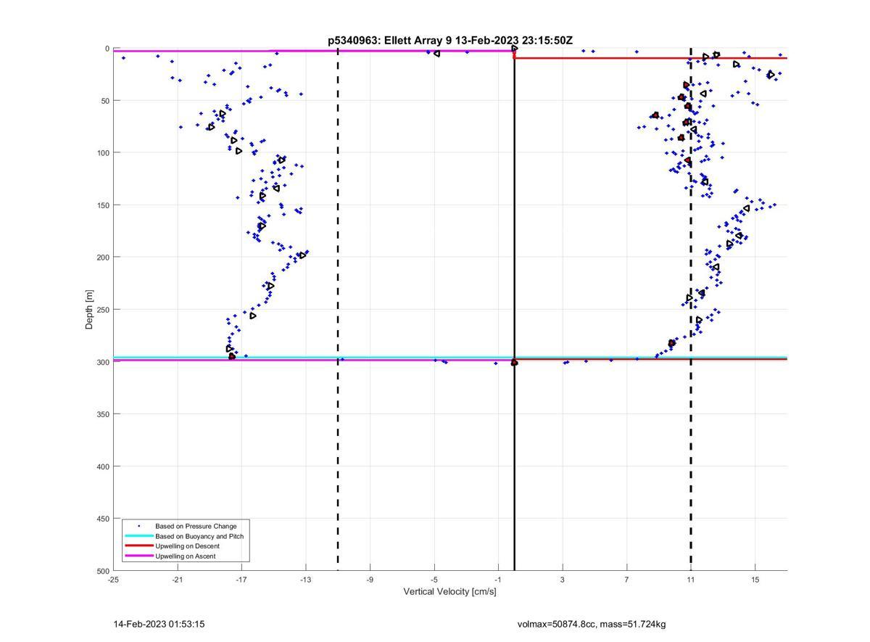Click the red line sample in legend

click(138, 546)
